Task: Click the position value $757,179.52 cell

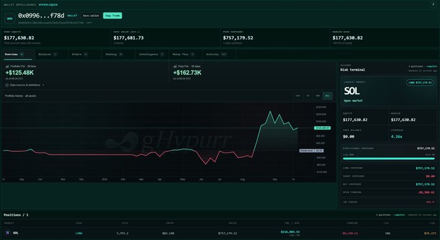Action: pyautogui.click(x=228, y=234)
